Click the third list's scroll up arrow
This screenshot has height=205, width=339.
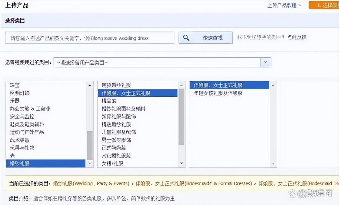273,85
